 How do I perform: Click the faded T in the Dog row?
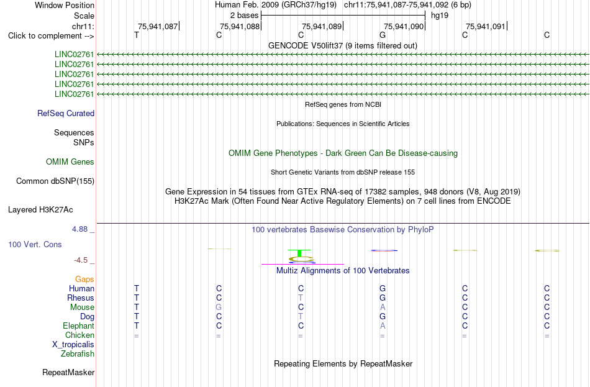pyautogui.click(x=301, y=317)
